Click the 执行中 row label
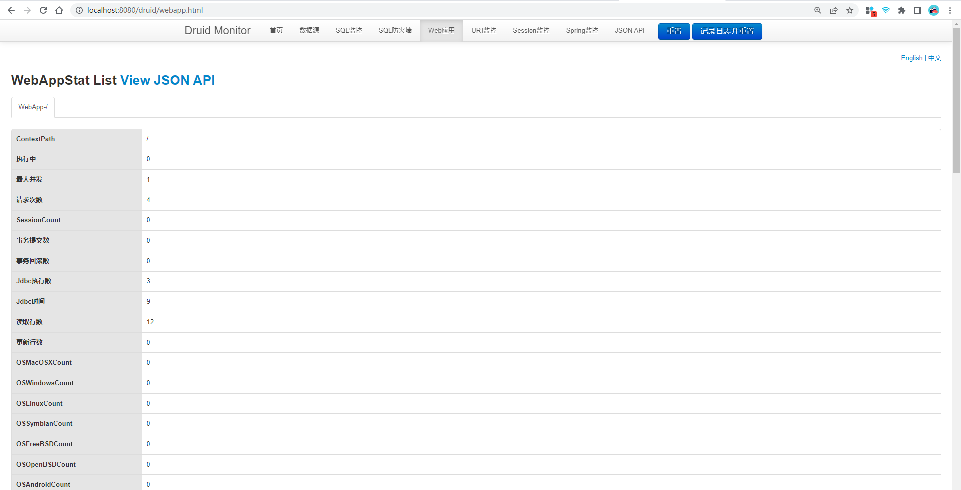 point(26,159)
